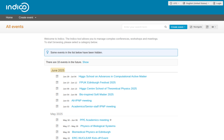Click calendar icon beside PPE Academics meeting
This screenshot has height=140, width=224.
click(57, 120)
